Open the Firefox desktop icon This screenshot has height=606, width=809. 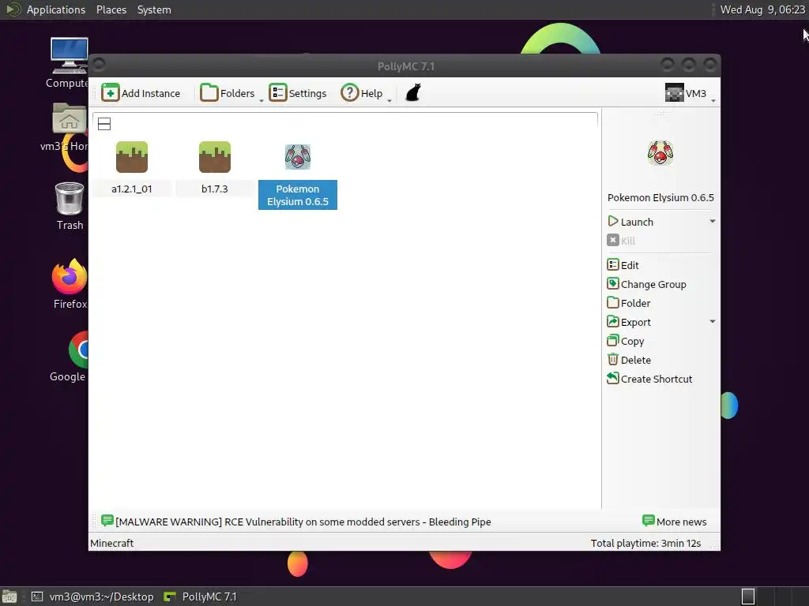(x=70, y=276)
